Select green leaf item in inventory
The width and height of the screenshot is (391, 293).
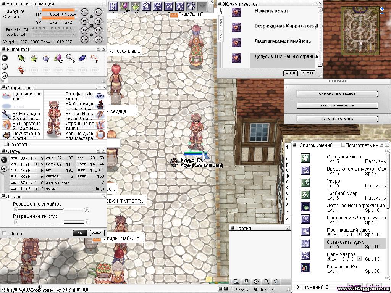(x=21, y=58)
